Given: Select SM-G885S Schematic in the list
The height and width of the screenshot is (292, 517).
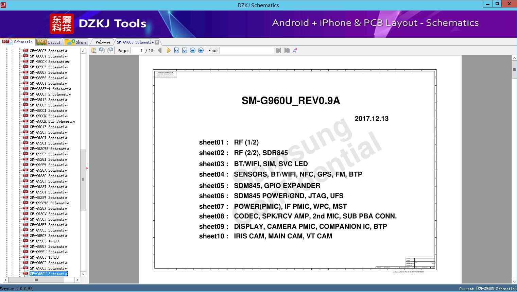Looking at the screenshot, I should (x=48, y=78).
